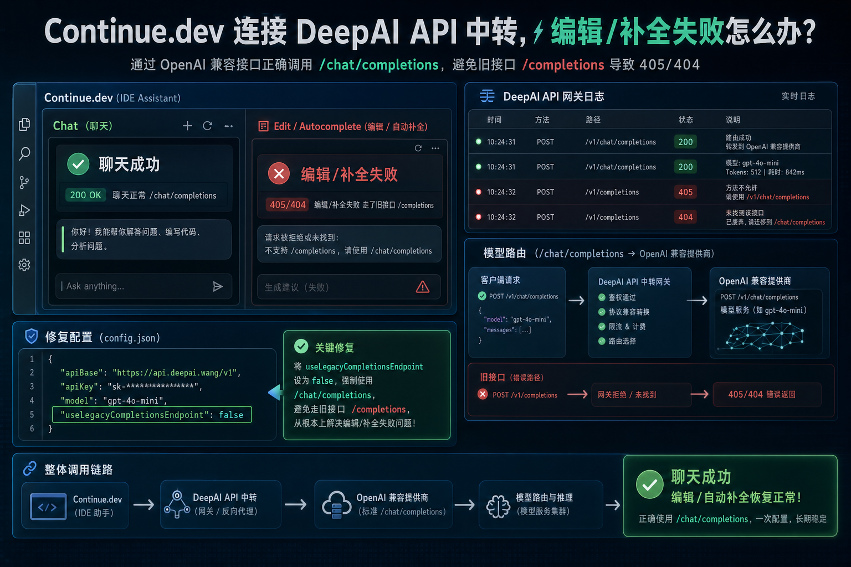
Task: Click refresh icon in Edit/Autocomplete panel
Action: click(x=418, y=148)
